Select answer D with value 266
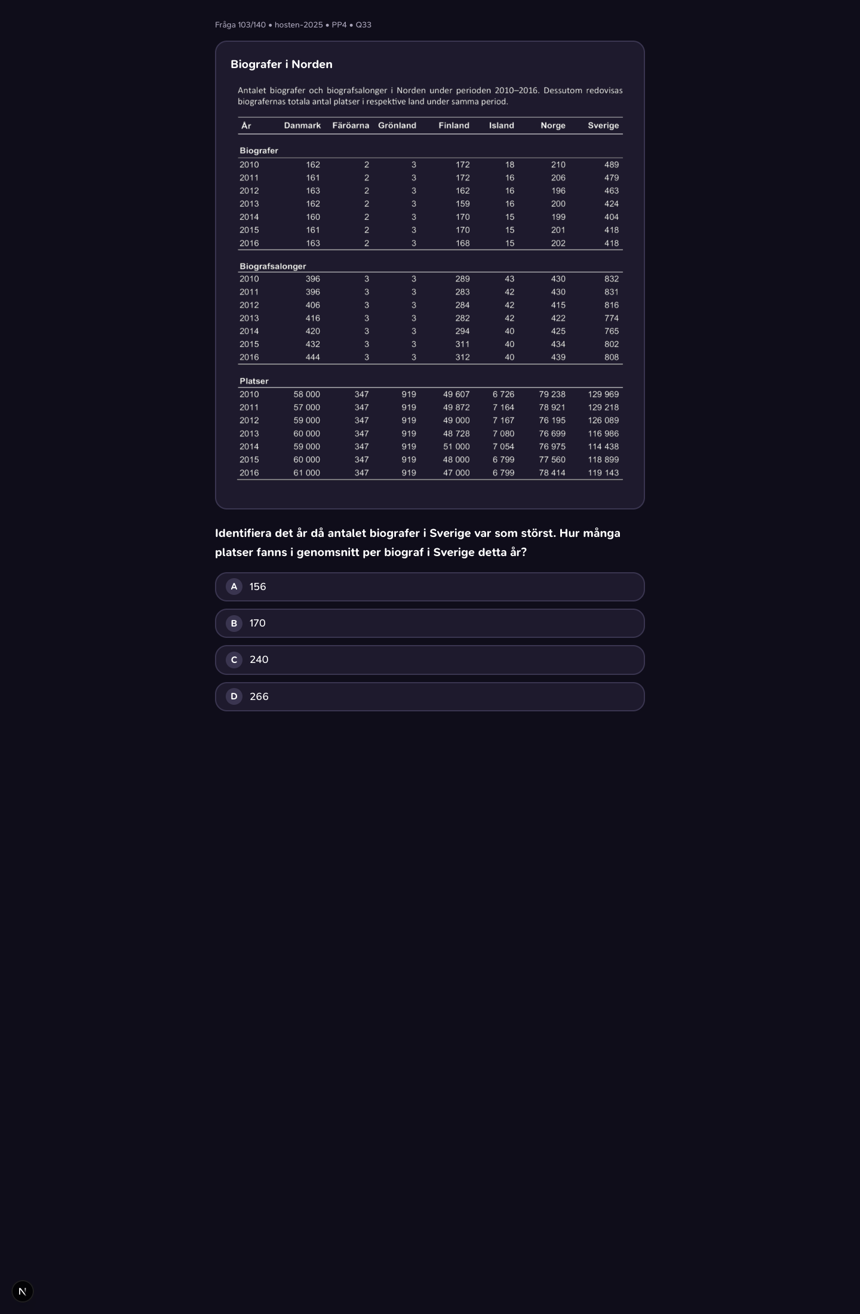 429,696
